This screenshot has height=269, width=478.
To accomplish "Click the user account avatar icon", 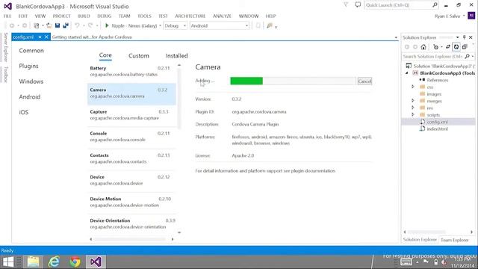I will (x=471, y=16).
